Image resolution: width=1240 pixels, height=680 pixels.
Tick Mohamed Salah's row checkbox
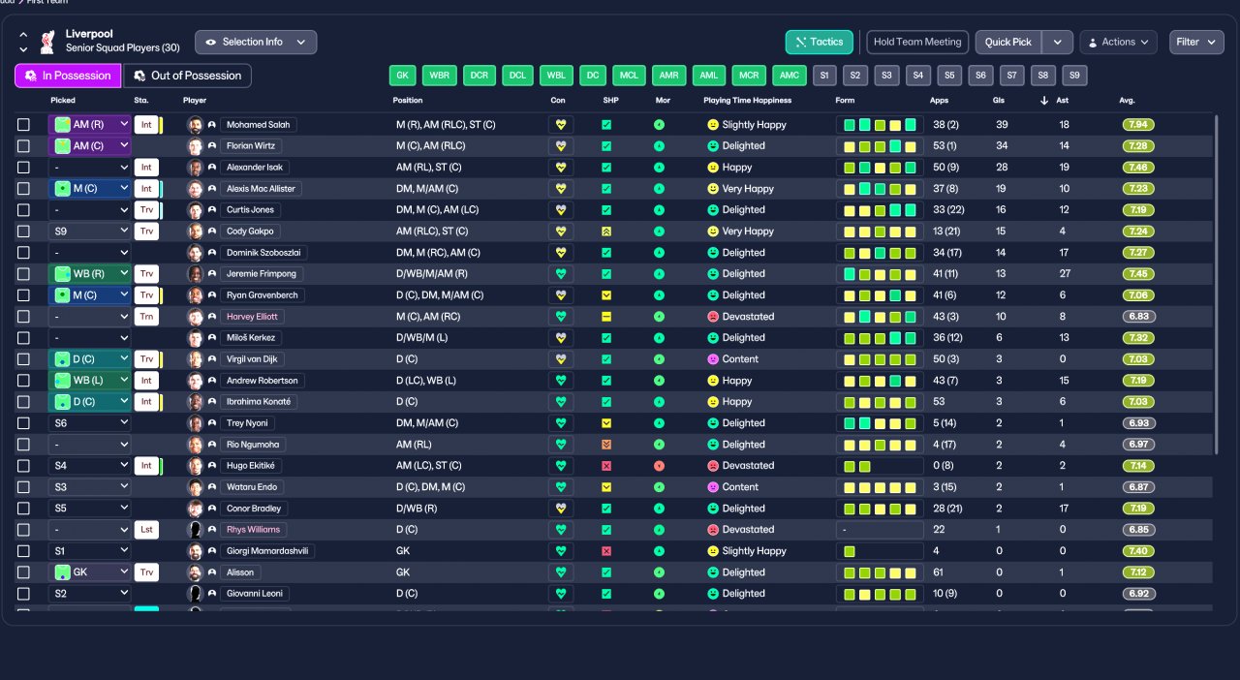[x=23, y=125]
